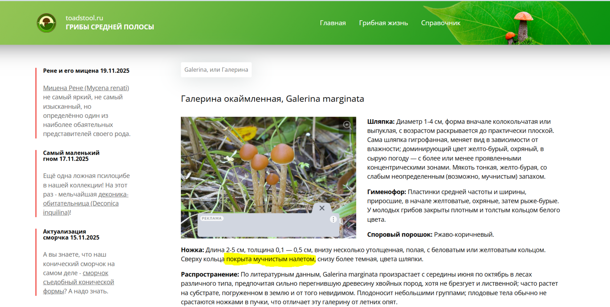This screenshot has height=307, width=610.
Task: Click the 'Самый маленький гном 17.11.2025' headline
Action: 71,156
